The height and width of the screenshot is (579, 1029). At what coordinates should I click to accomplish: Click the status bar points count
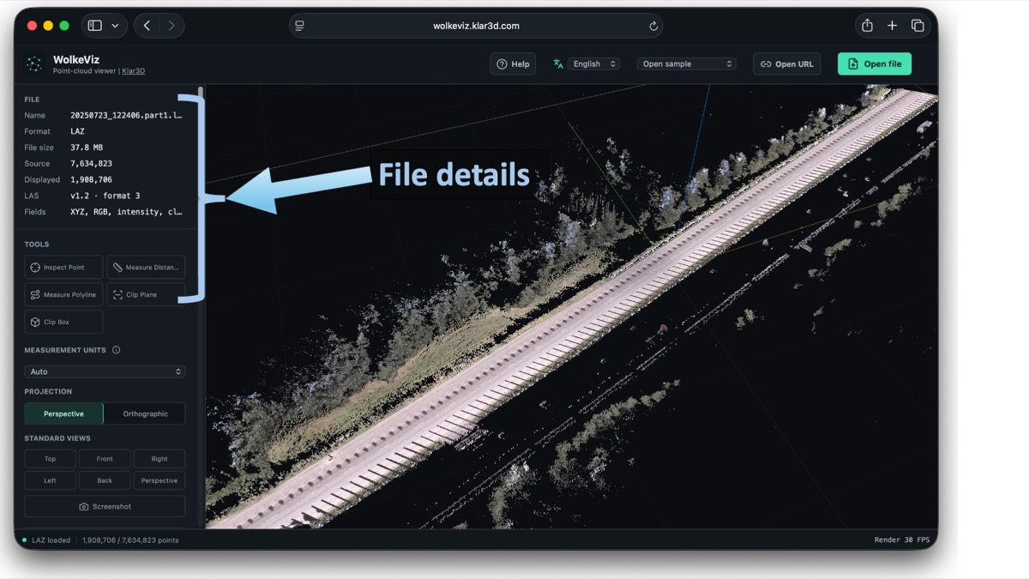click(130, 540)
